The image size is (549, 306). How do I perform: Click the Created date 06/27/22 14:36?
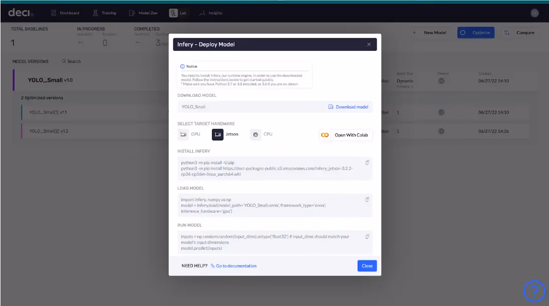pos(493,131)
